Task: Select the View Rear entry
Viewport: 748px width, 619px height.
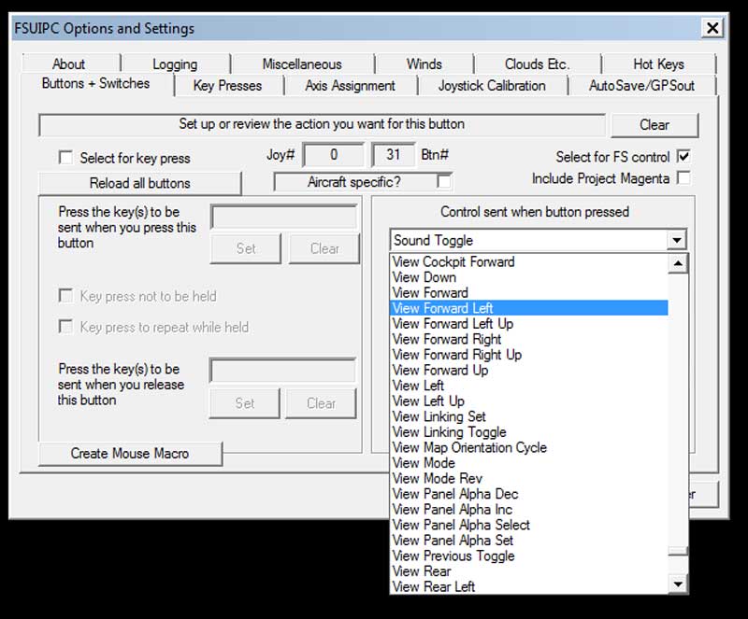Action: click(529, 571)
